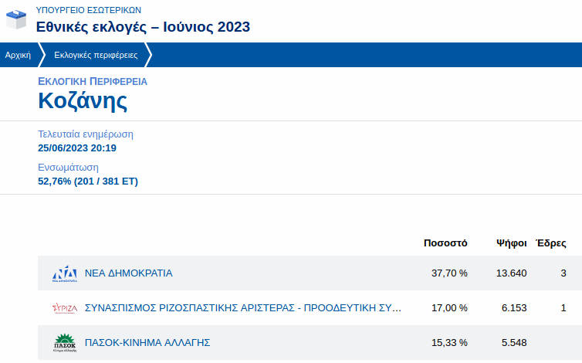The image size is (582, 363).
Task: Open the Εκλογικές περιφέρειες breadcrumb
Action: click(x=96, y=56)
